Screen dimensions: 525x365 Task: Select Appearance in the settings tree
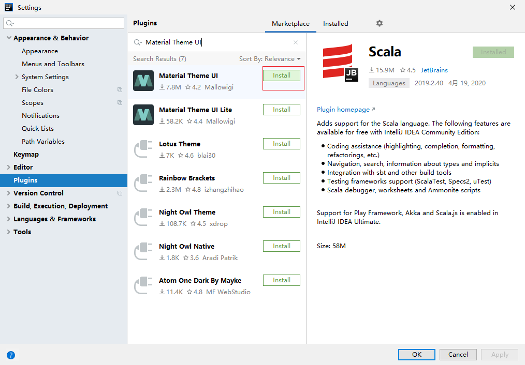tap(40, 51)
